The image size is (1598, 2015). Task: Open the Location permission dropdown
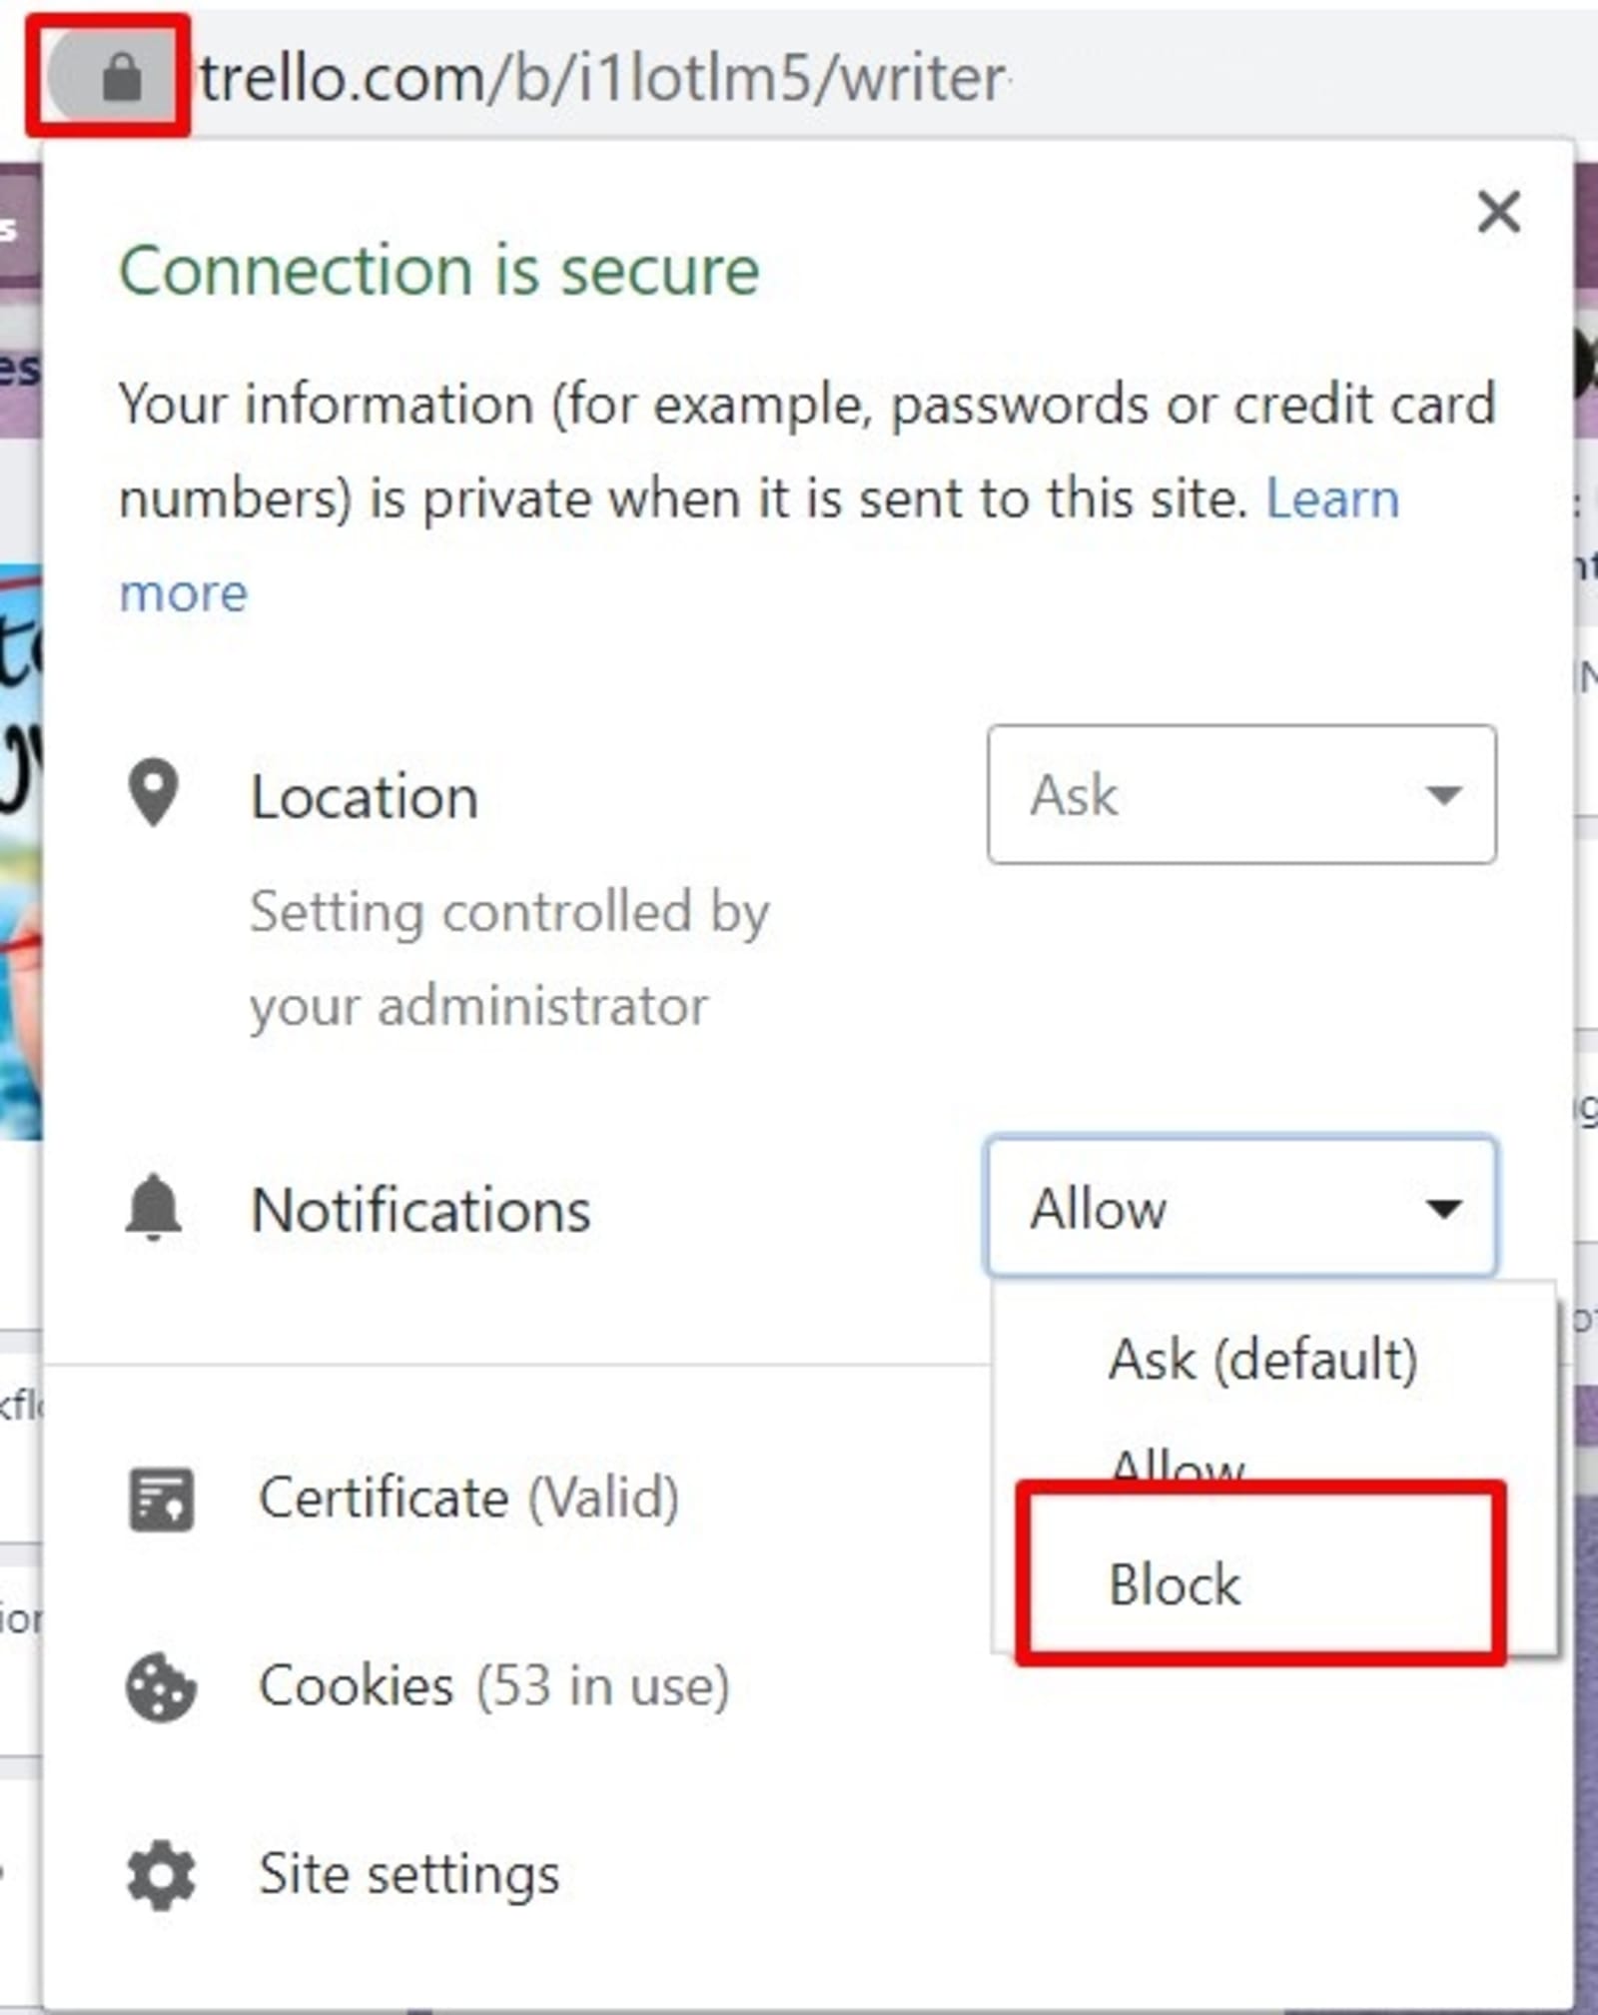pos(1241,794)
